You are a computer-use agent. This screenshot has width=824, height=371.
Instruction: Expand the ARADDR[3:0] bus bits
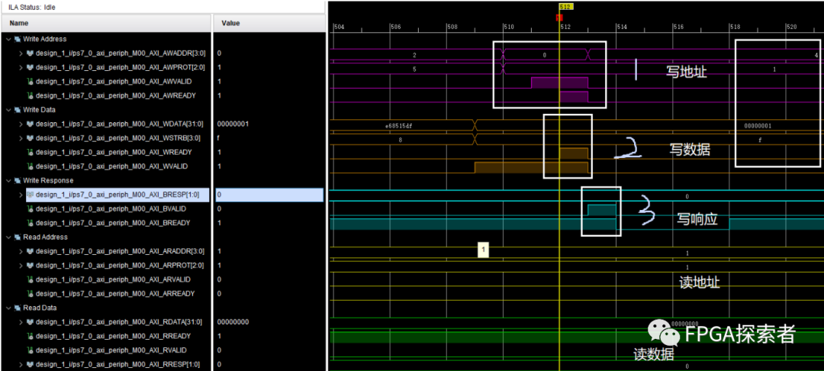(x=21, y=251)
